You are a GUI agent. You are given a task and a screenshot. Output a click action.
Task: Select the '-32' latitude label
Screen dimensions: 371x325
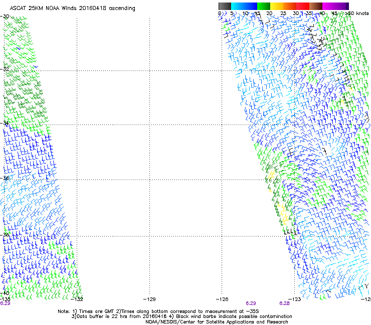[5, 69]
